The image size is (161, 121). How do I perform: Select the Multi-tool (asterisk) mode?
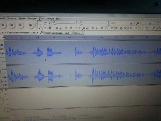pyautogui.click(x=50, y=28)
